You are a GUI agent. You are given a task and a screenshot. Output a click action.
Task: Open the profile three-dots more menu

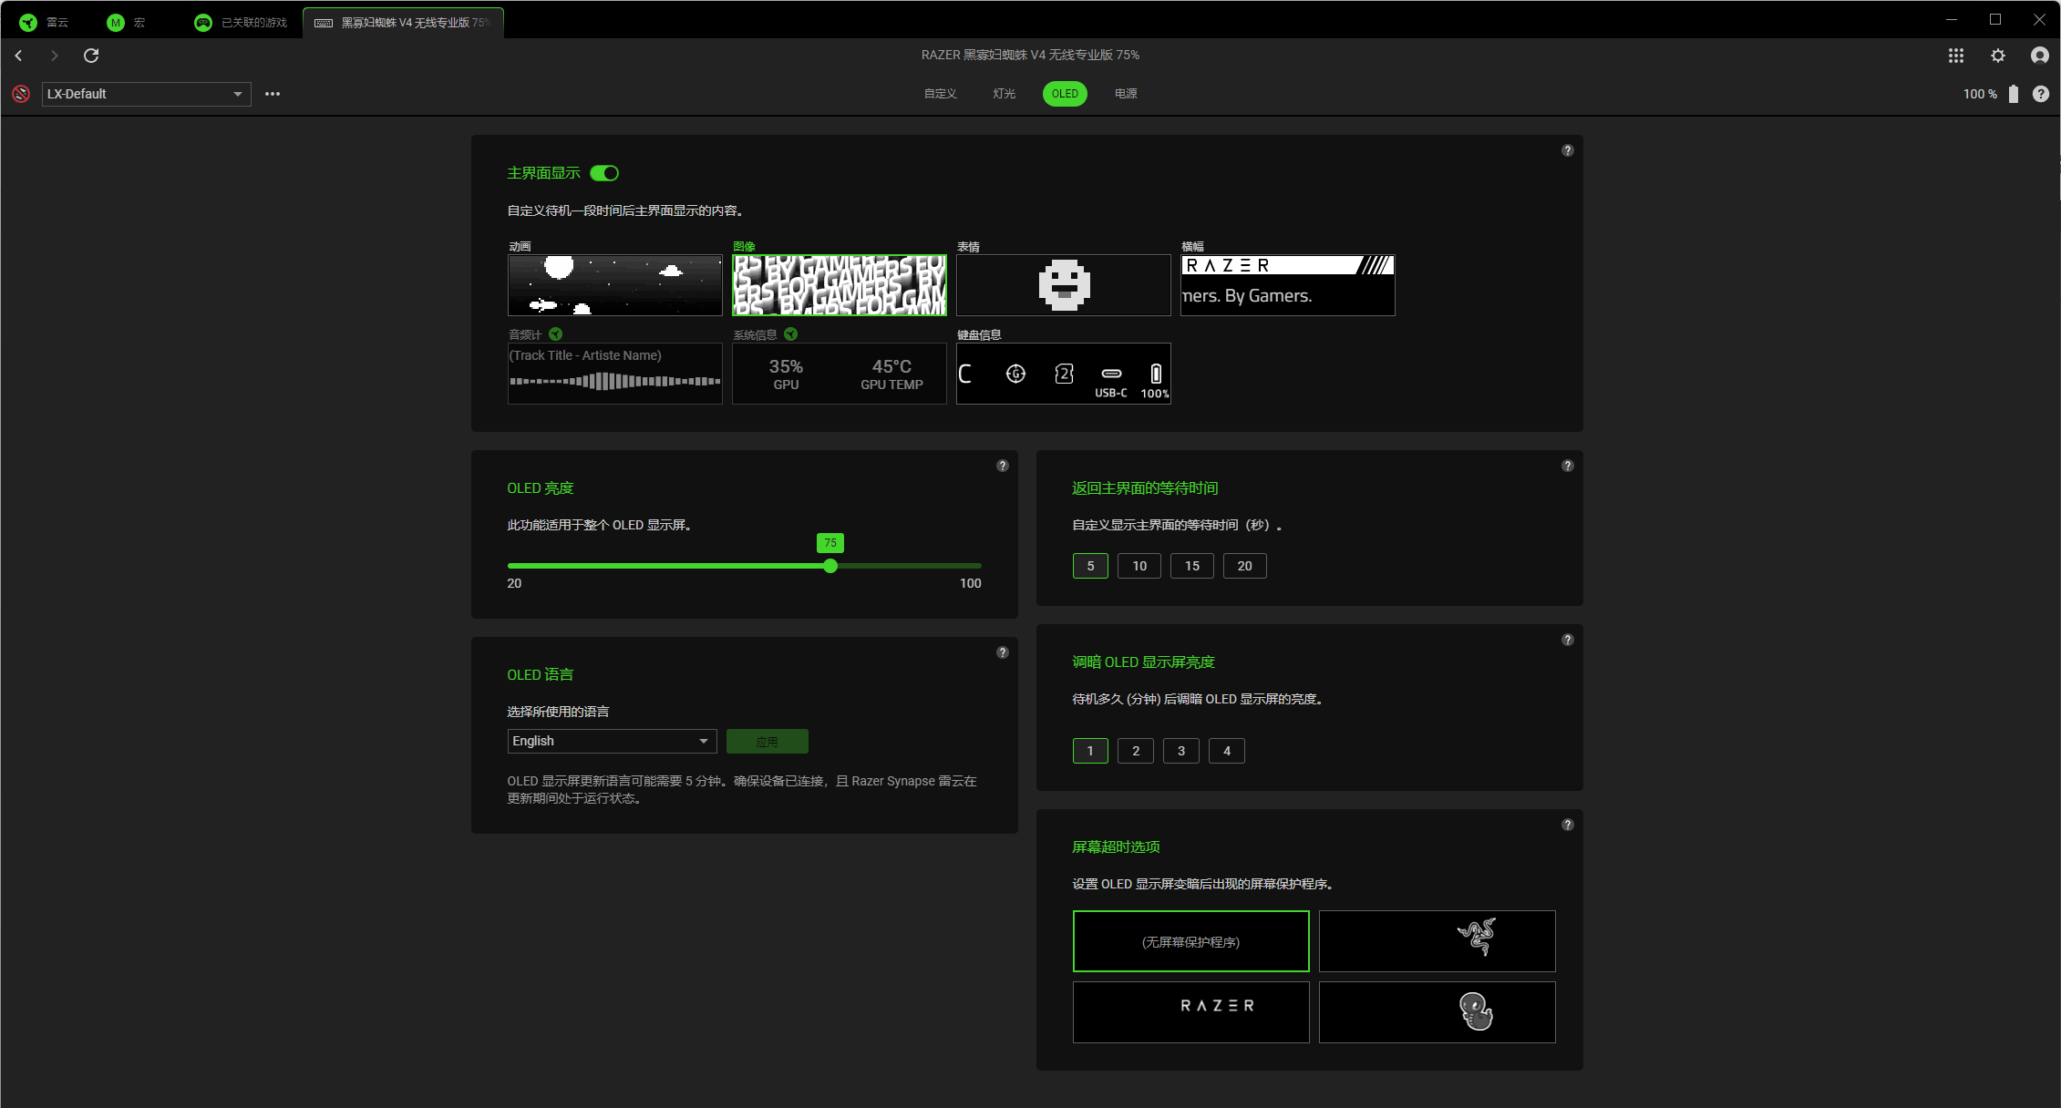click(x=273, y=94)
